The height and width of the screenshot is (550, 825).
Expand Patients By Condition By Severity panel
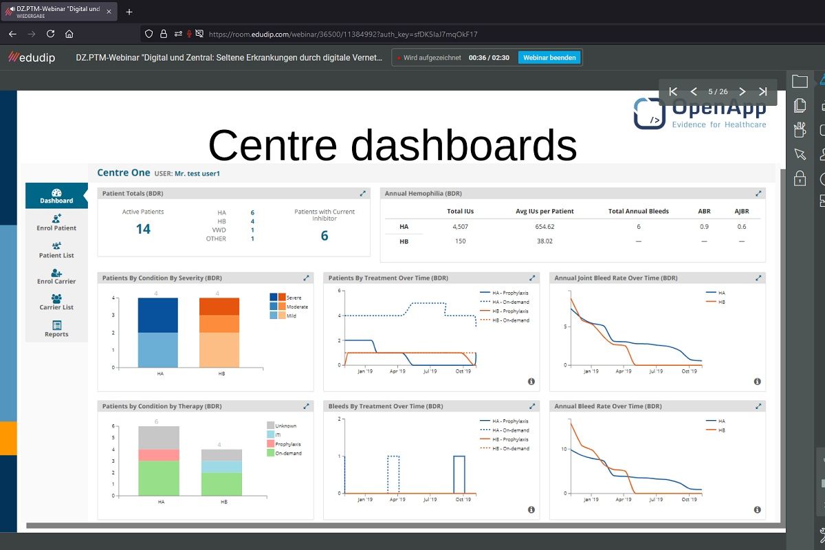[307, 278]
